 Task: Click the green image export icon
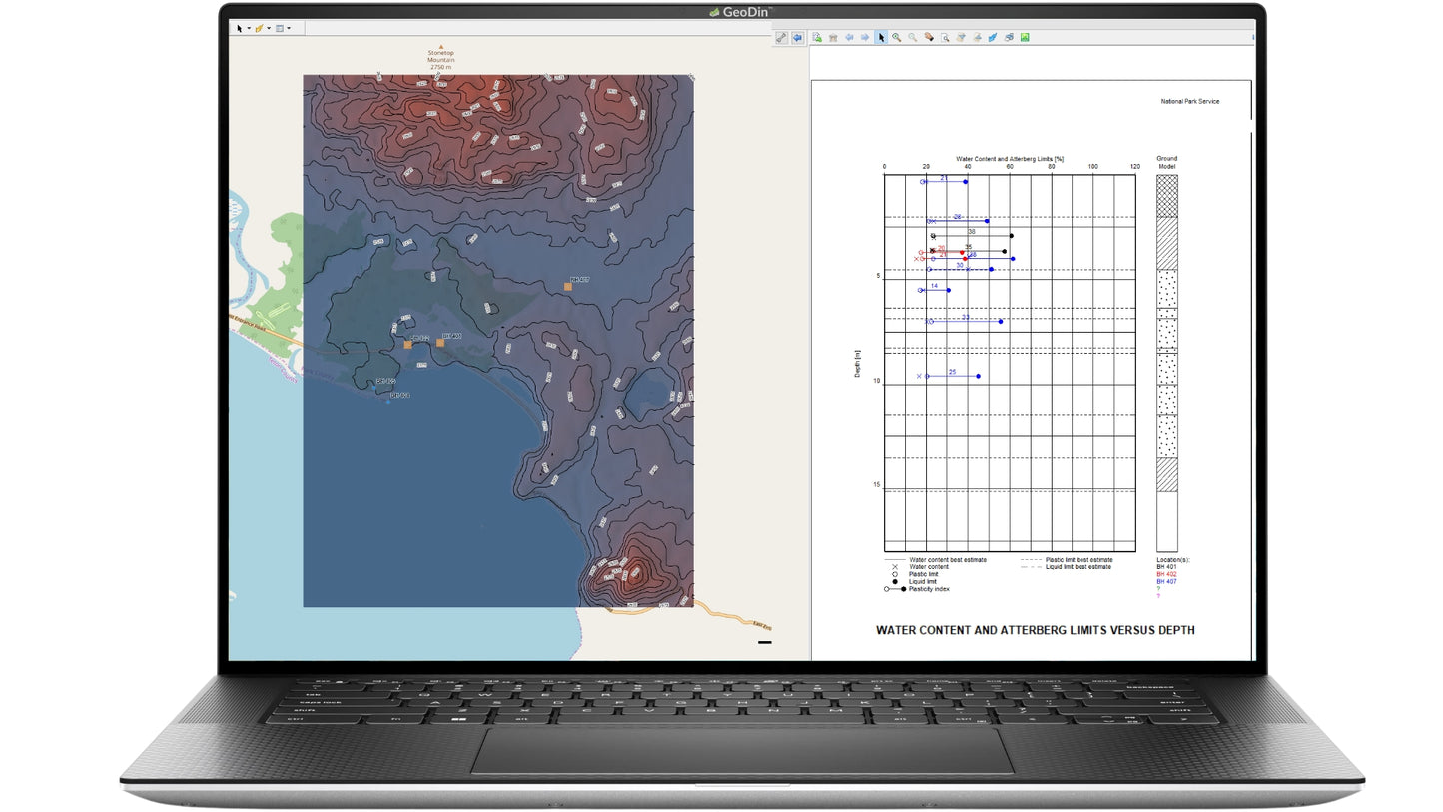click(x=1025, y=38)
